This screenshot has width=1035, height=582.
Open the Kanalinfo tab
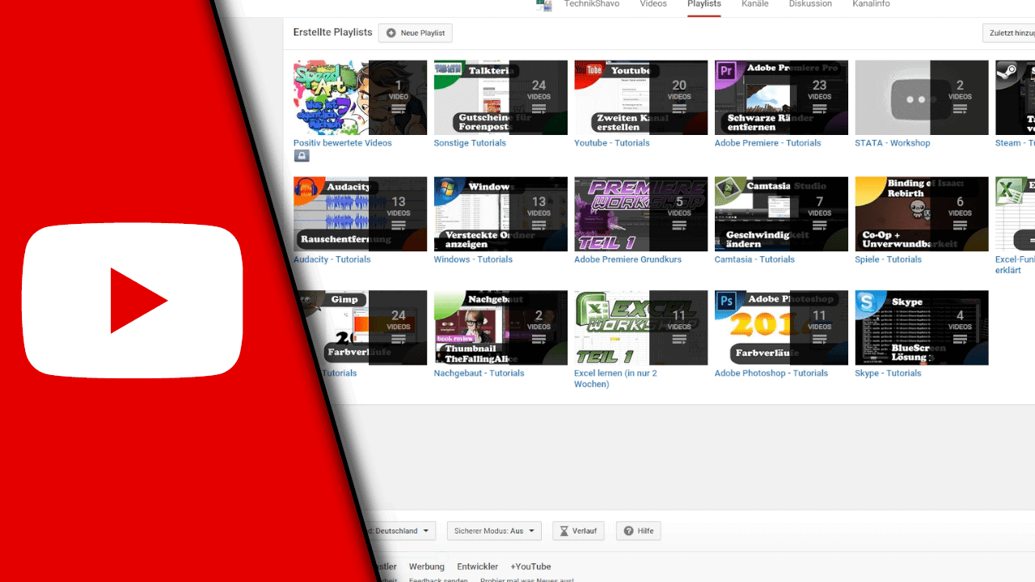pos(871,4)
